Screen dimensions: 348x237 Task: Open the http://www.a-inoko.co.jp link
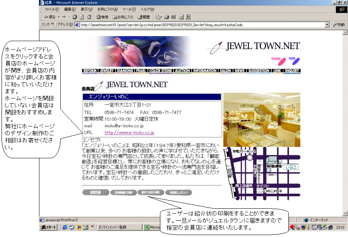129,132
